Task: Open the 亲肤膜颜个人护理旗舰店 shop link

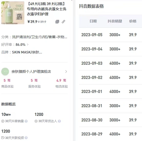Action: 31,72
